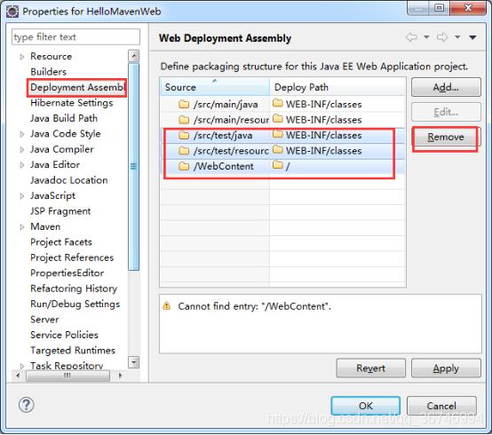This screenshot has height=435, width=492.
Task: Select Deployment Assembly in the tree
Action: point(78,88)
